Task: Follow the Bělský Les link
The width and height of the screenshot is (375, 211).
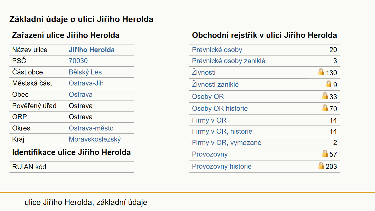Action: pyautogui.click(x=85, y=72)
